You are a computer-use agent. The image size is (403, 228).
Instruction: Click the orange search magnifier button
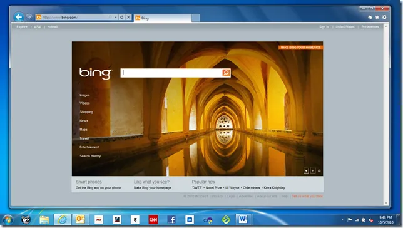226,73
